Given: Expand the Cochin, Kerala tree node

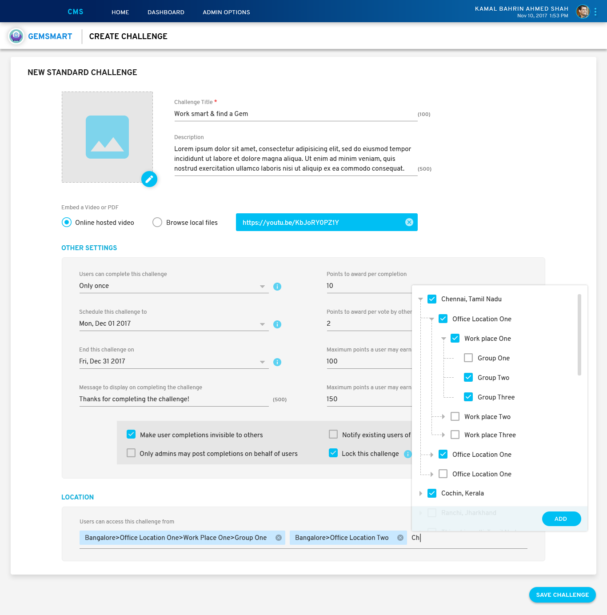Looking at the screenshot, I should [420, 493].
